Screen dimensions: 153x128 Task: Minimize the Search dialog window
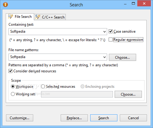point(125,4)
